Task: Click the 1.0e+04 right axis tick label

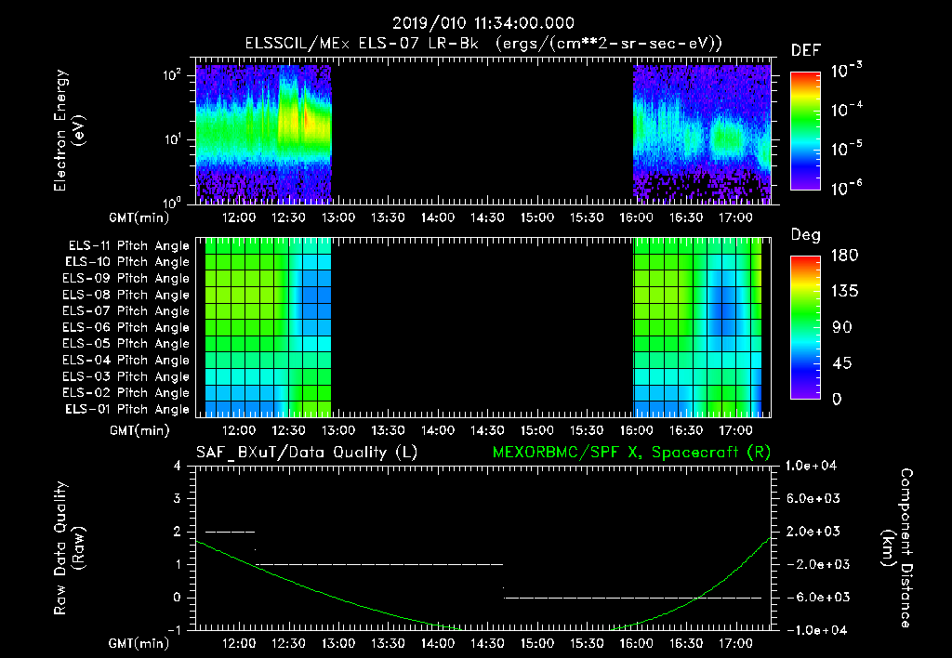Action: coord(811,466)
